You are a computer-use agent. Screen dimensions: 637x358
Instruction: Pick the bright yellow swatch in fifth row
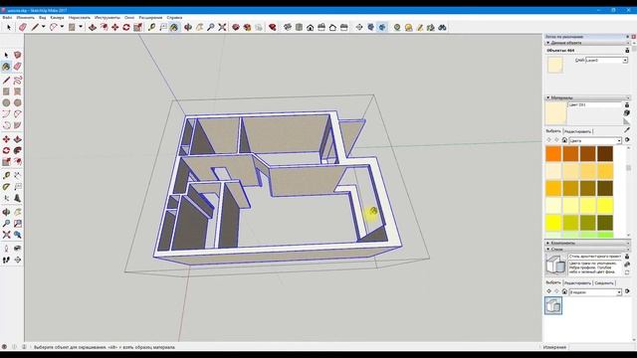553,223
